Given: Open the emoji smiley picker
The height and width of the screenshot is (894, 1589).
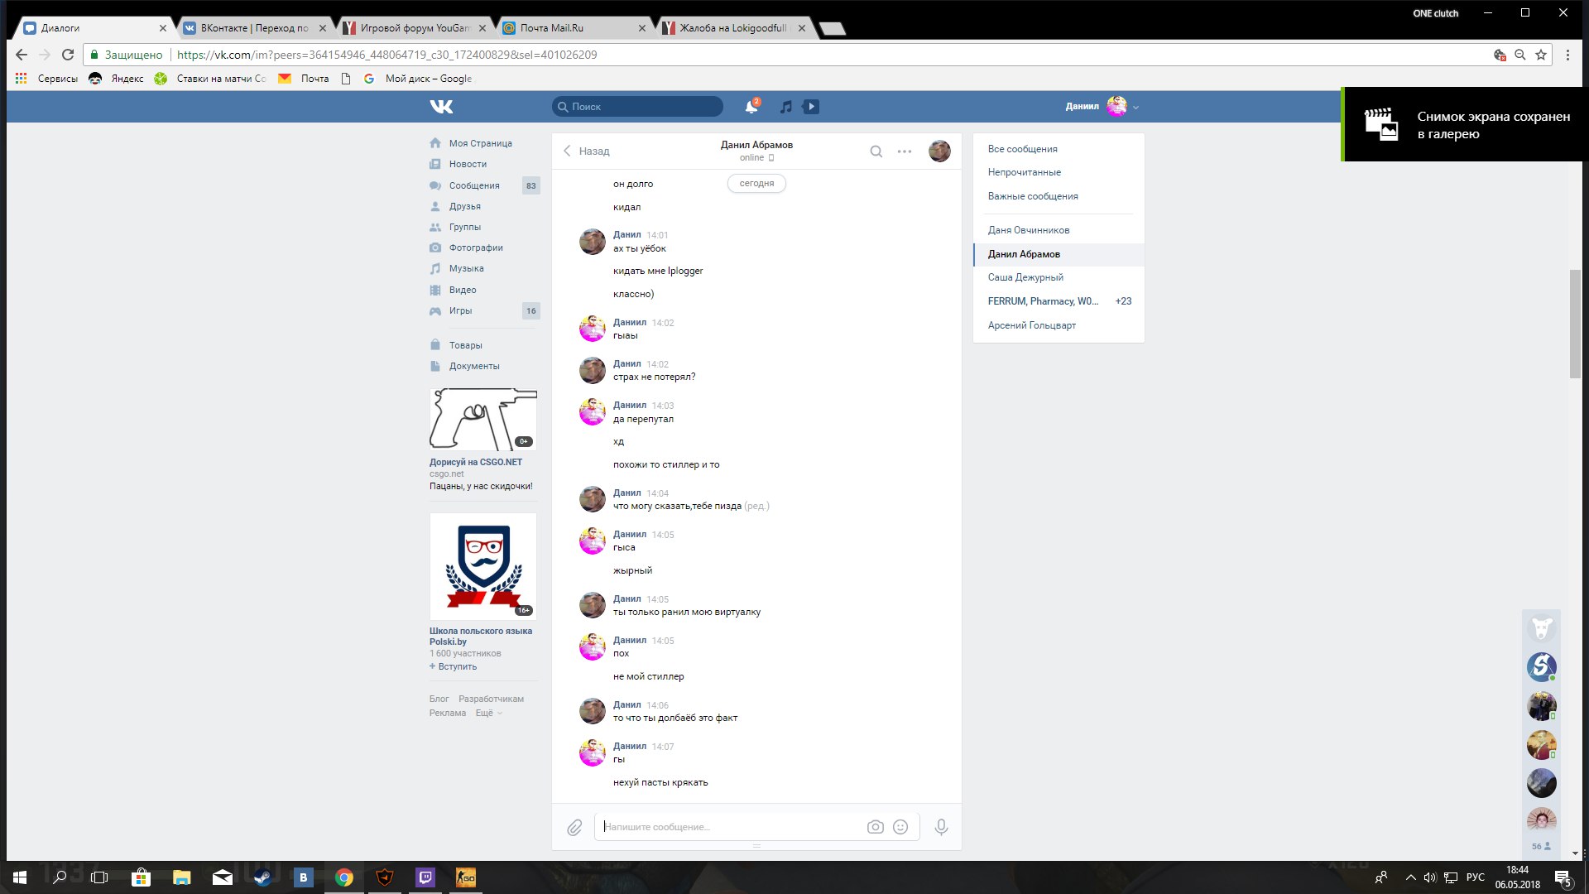Looking at the screenshot, I should coord(900,827).
